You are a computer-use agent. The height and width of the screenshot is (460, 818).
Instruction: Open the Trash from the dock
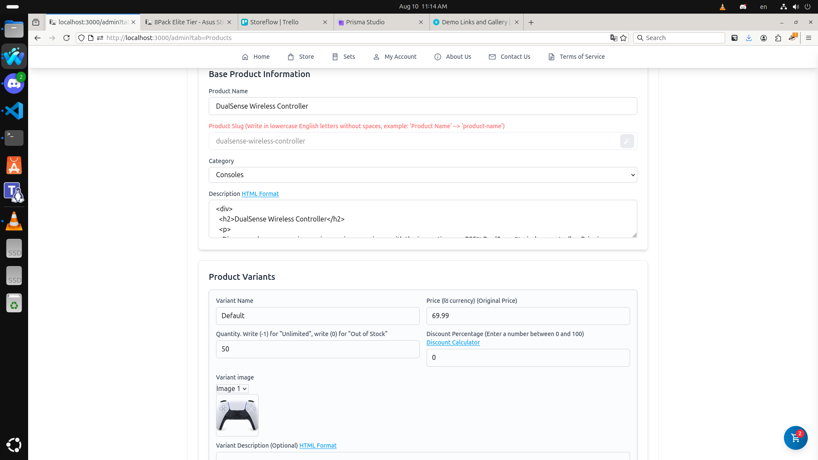pos(14,303)
